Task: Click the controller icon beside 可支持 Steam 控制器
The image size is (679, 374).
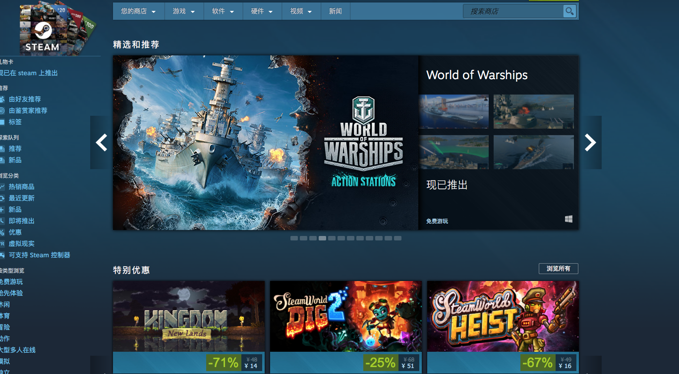Action: (x=2, y=255)
